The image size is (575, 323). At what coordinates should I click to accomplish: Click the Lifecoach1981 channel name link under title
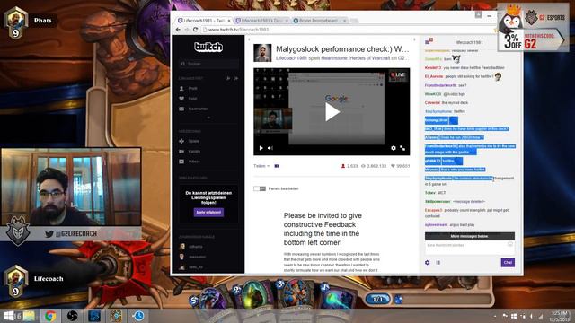(x=291, y=58)
